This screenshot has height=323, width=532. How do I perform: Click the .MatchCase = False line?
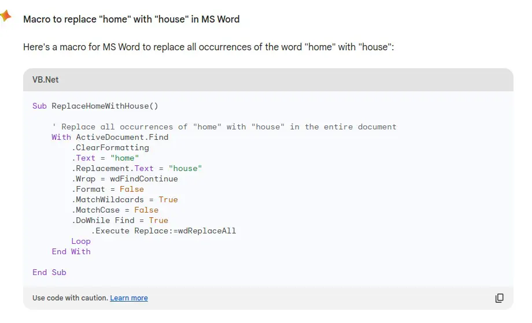click(x=115, y=210)
